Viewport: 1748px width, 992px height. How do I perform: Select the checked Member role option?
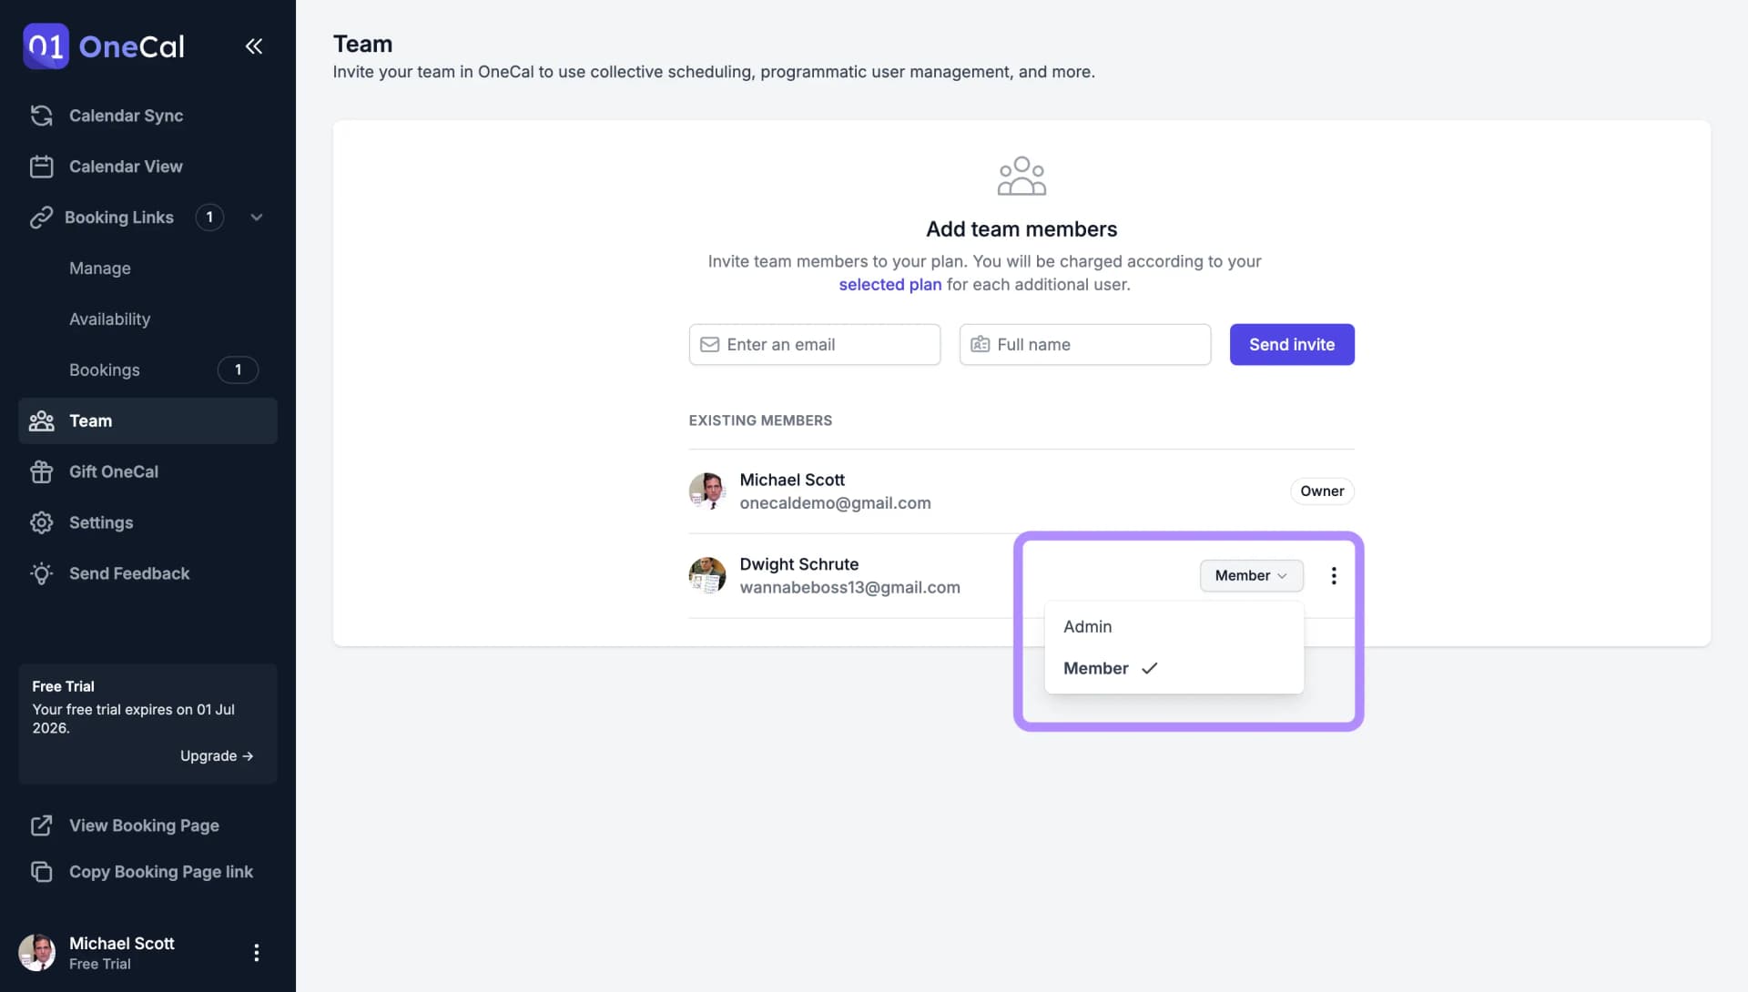point(1174,668)
